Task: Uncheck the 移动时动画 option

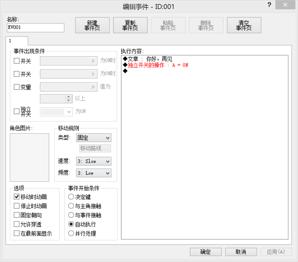Action: tap(17, 197)
